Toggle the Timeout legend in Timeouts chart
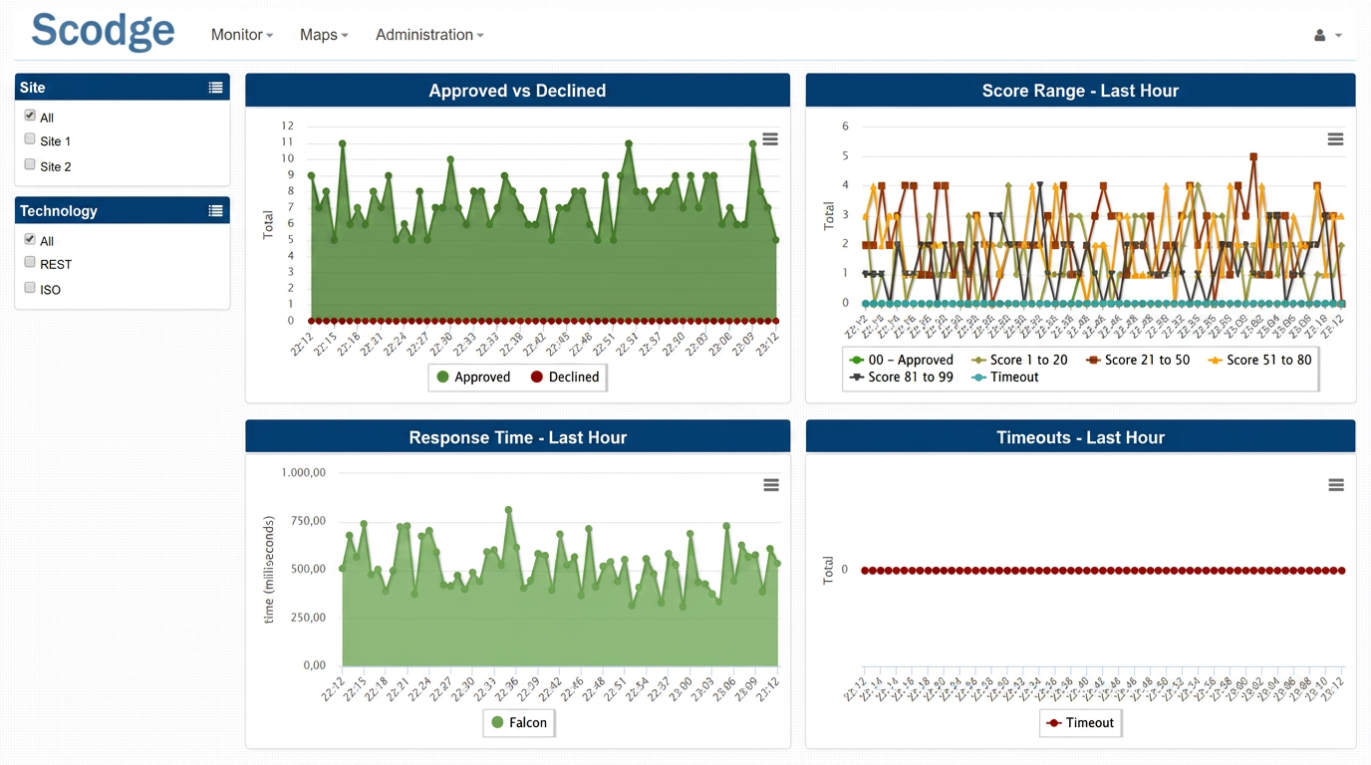Screen dimensions: 1371x765 (1080, 722)
